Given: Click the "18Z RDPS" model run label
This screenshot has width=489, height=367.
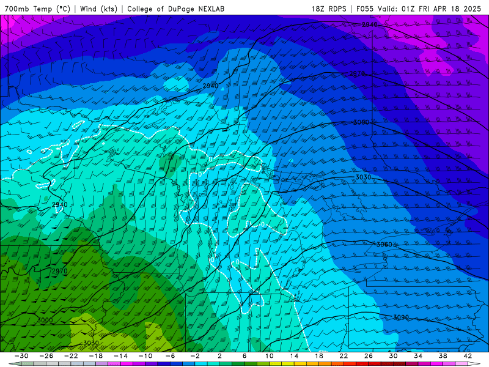Looking at the screenshot, I should 329,9.
